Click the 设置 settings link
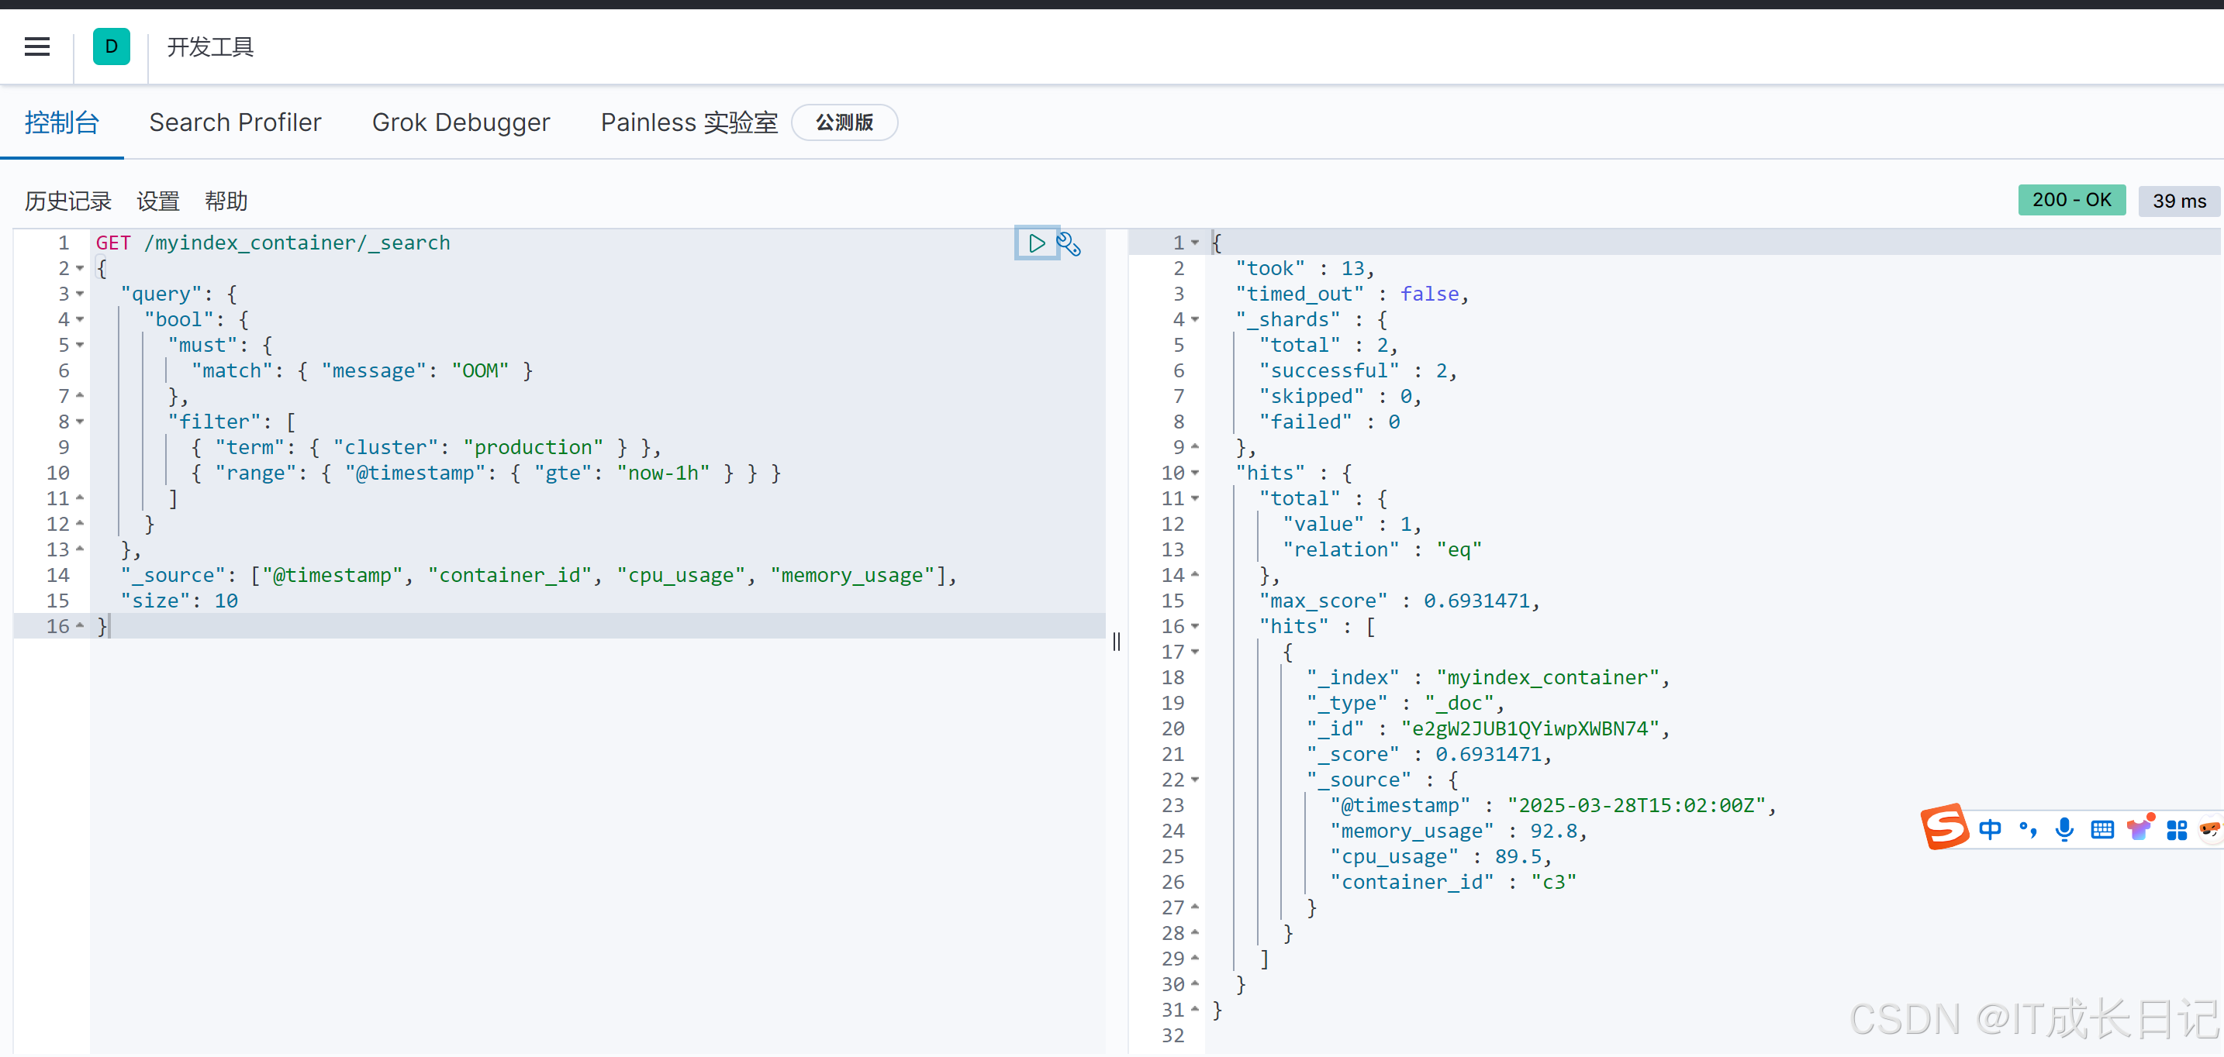Screen dimensions: 2224x1057 [x=158, y=201]
